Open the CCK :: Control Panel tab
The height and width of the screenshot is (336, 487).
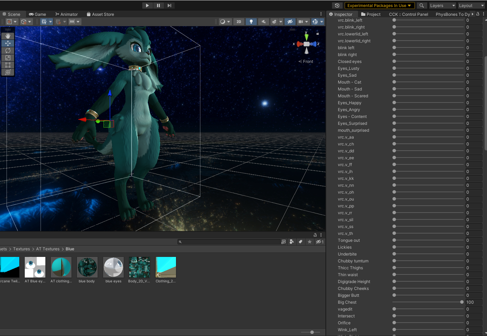click(408, 14)
